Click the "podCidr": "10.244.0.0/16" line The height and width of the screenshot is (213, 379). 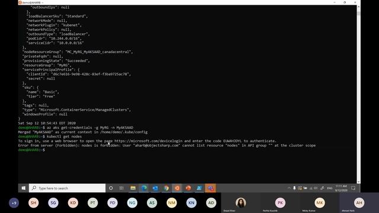pyautogui.click(x=54, y=38)
